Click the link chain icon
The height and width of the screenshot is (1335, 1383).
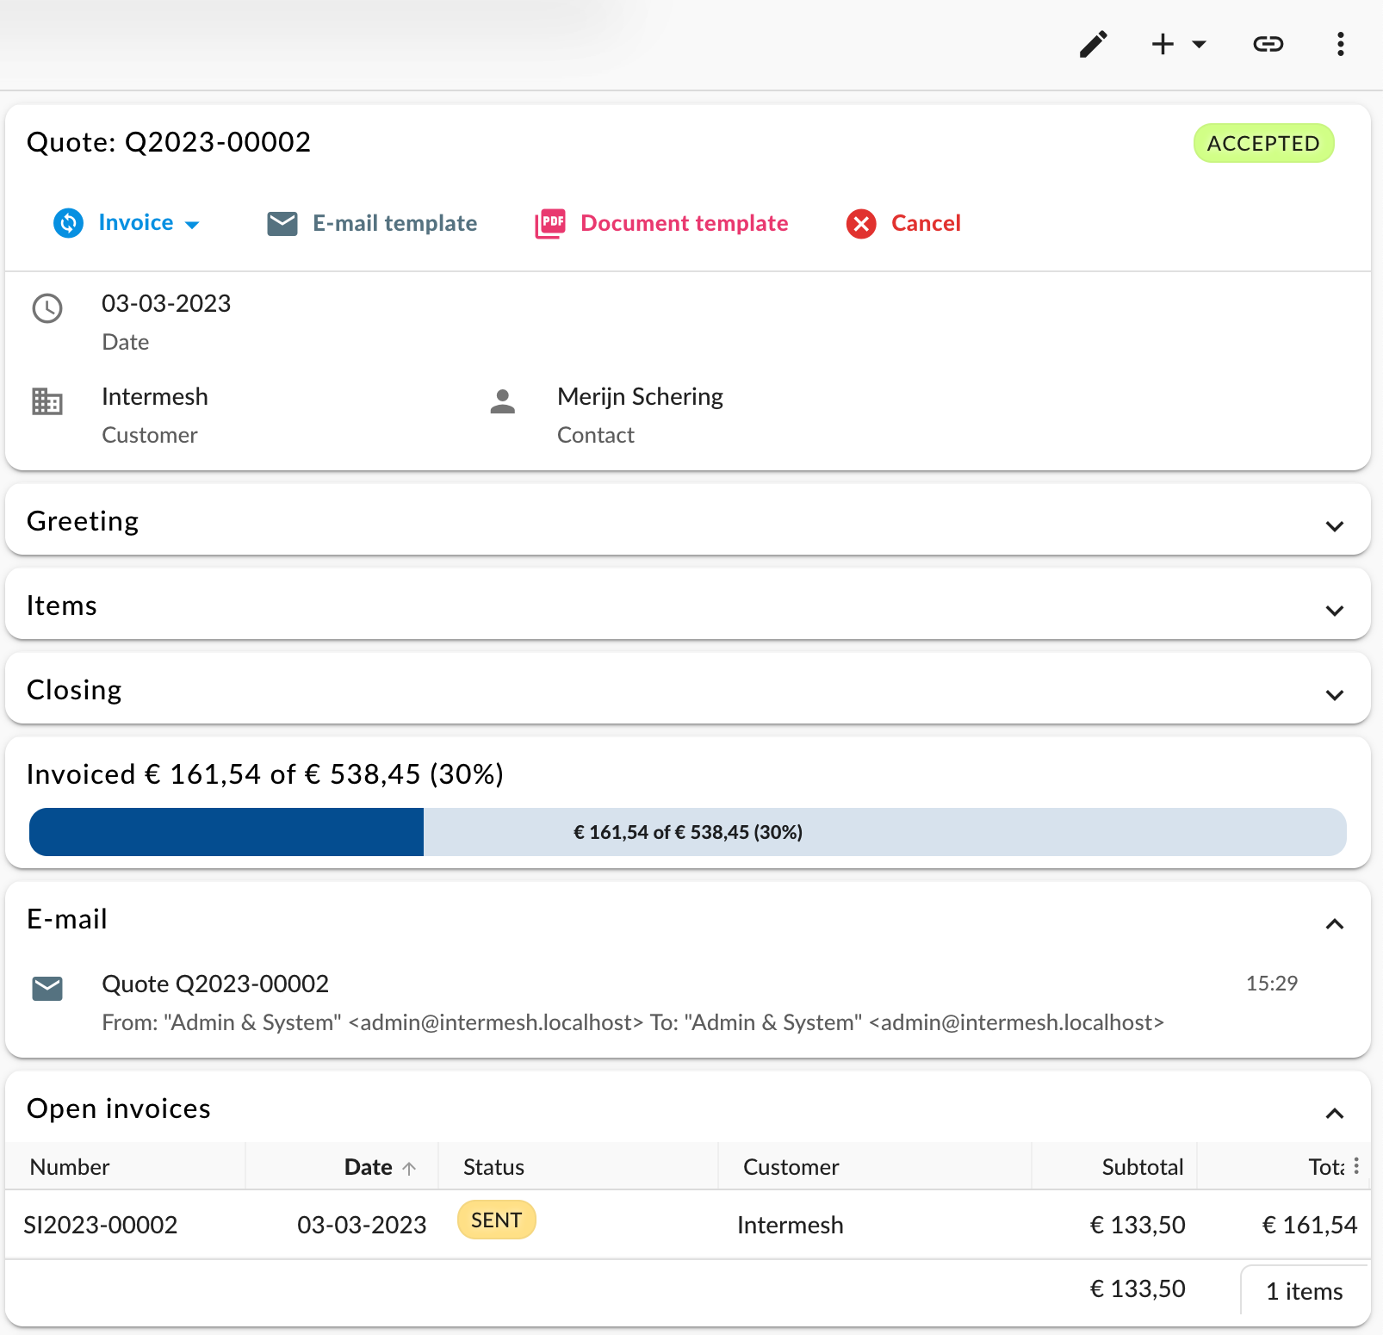[1268, 44]
